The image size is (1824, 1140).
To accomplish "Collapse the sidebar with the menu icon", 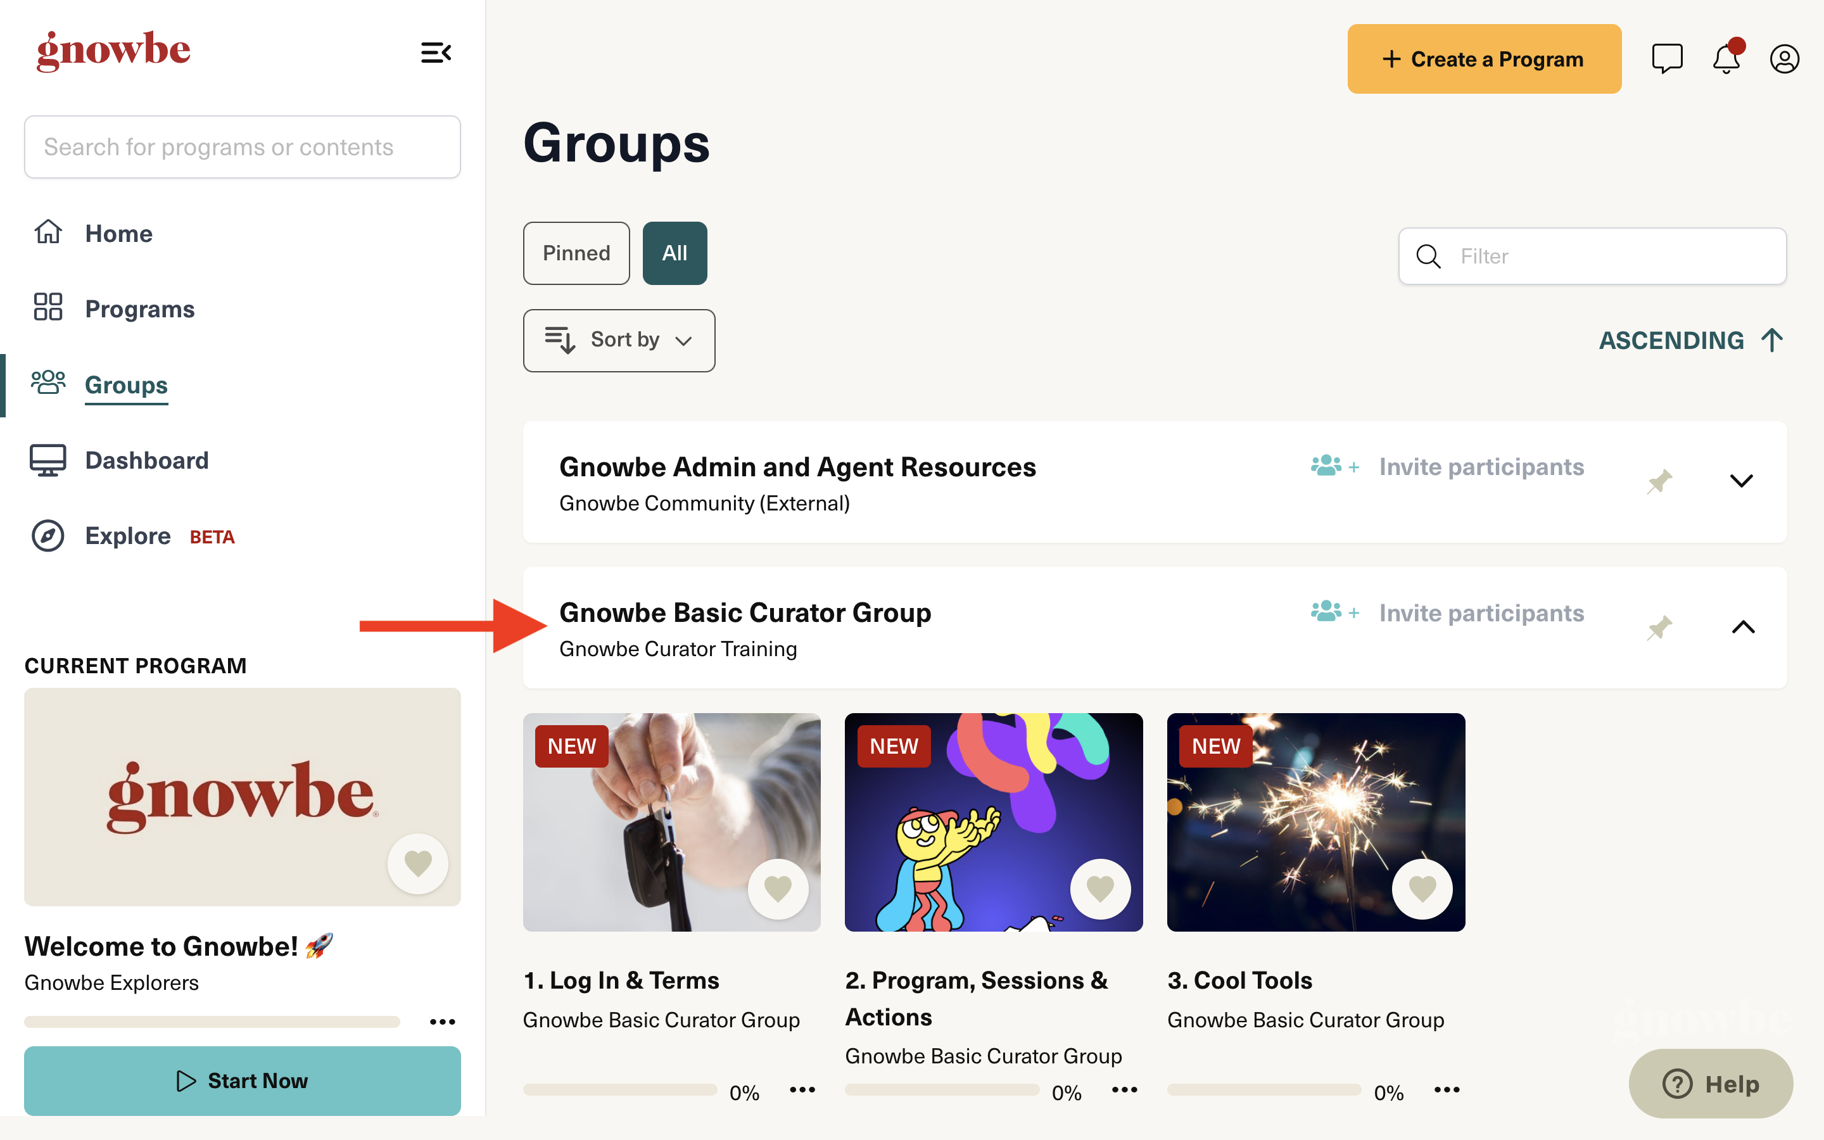I will 436,52.
